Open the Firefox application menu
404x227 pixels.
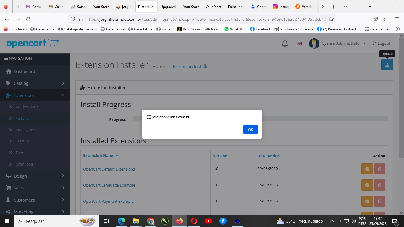pyautogui.click(x=397, y=19)
